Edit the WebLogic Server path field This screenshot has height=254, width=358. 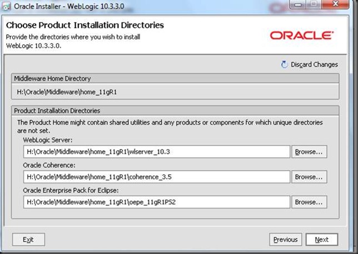[x=157, y=152]
